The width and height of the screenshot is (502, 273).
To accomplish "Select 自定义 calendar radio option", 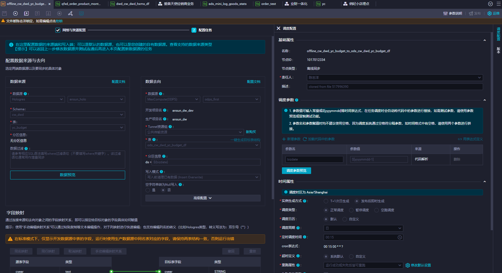I will pos(345,219).
